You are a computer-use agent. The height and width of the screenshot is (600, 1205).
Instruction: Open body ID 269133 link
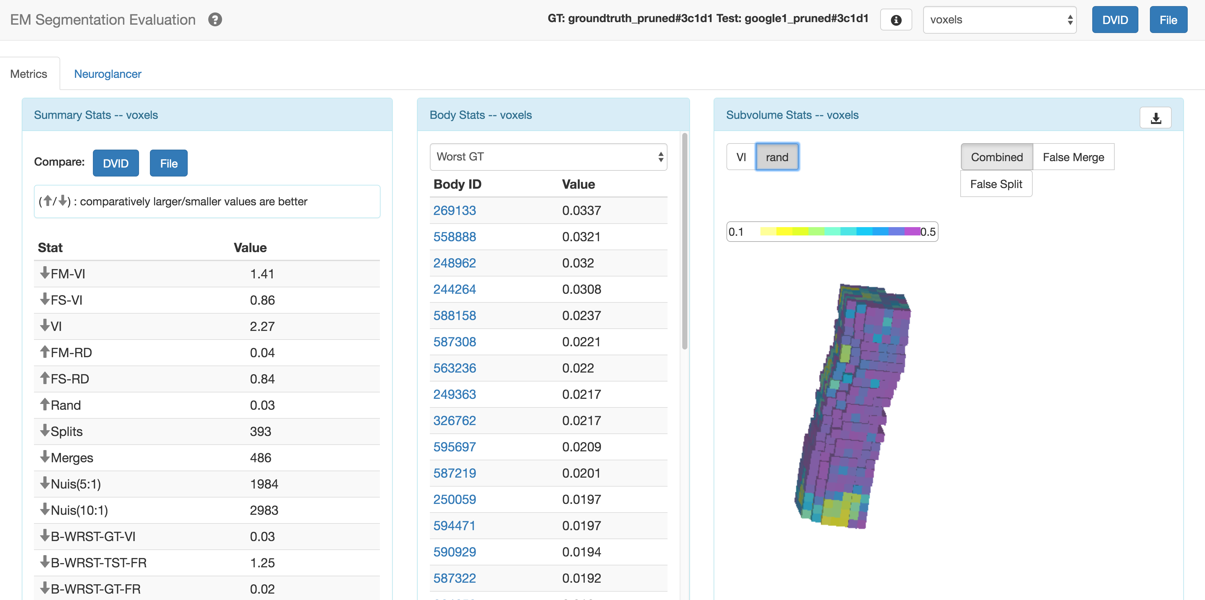454,210
